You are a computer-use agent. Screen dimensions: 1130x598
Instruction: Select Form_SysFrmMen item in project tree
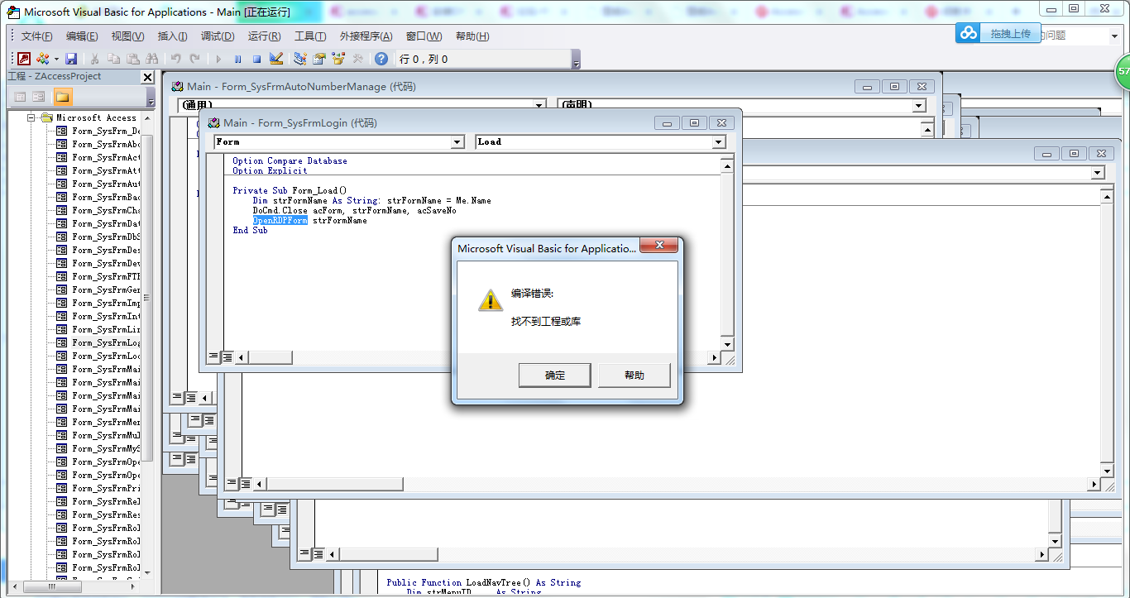pos(106,422)
